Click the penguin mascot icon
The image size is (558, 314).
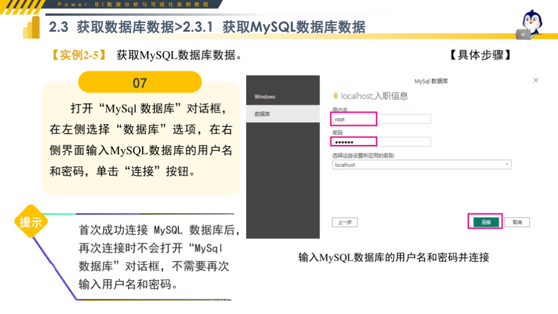coord(531,24)
